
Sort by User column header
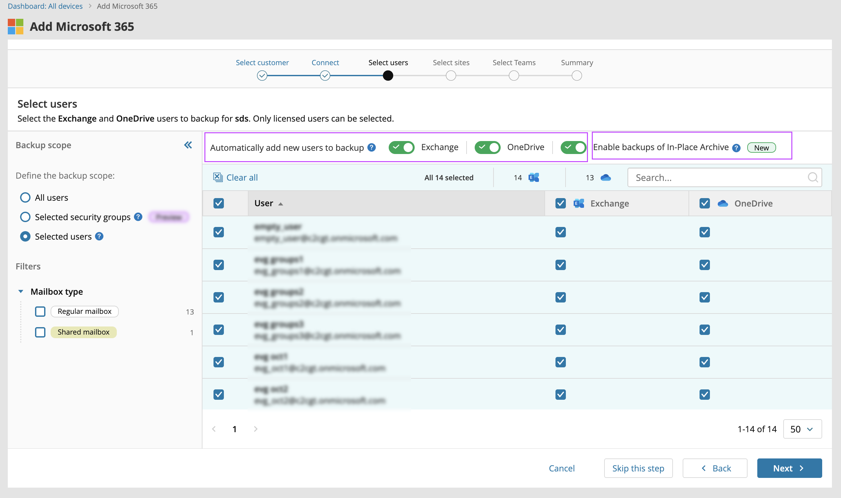264,203
